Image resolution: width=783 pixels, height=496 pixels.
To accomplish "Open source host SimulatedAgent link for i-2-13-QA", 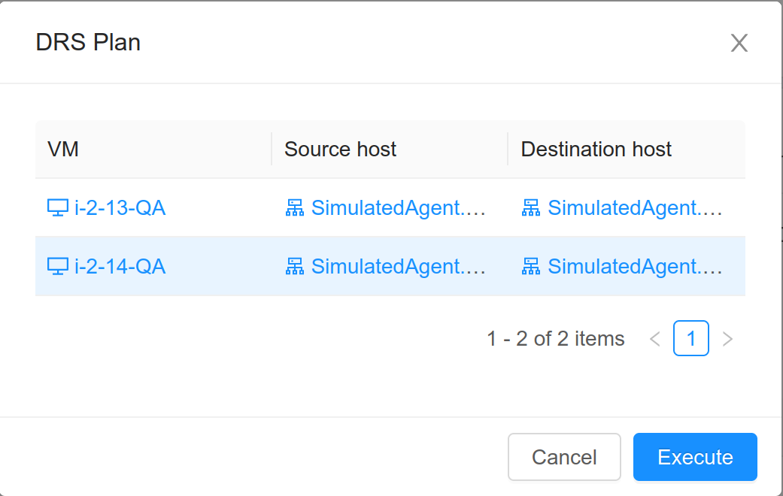I will pos(399,208).
